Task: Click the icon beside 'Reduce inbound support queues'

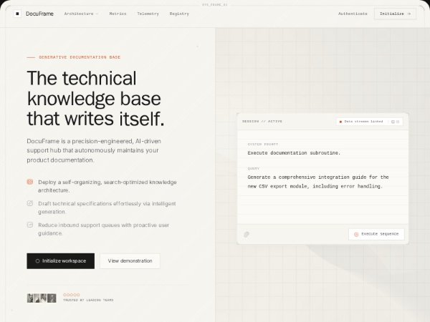Action: [30, 225]
